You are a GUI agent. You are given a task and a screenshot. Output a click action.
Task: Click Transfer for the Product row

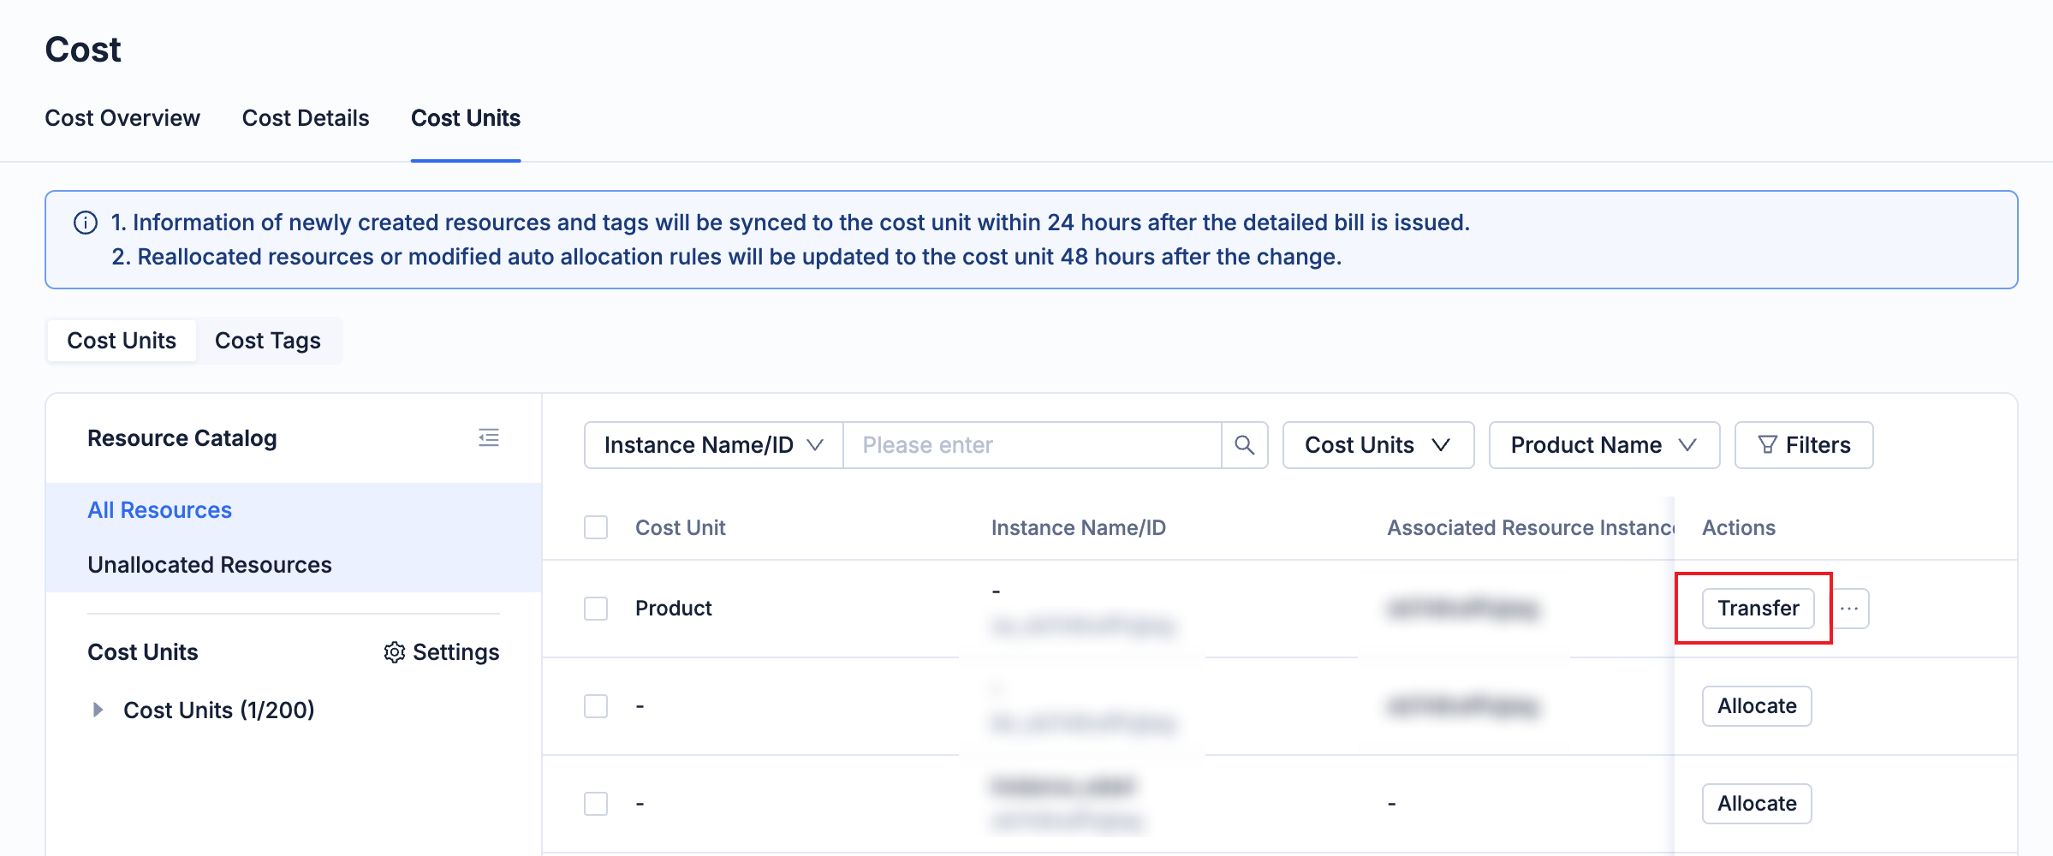pos(1758,609)
